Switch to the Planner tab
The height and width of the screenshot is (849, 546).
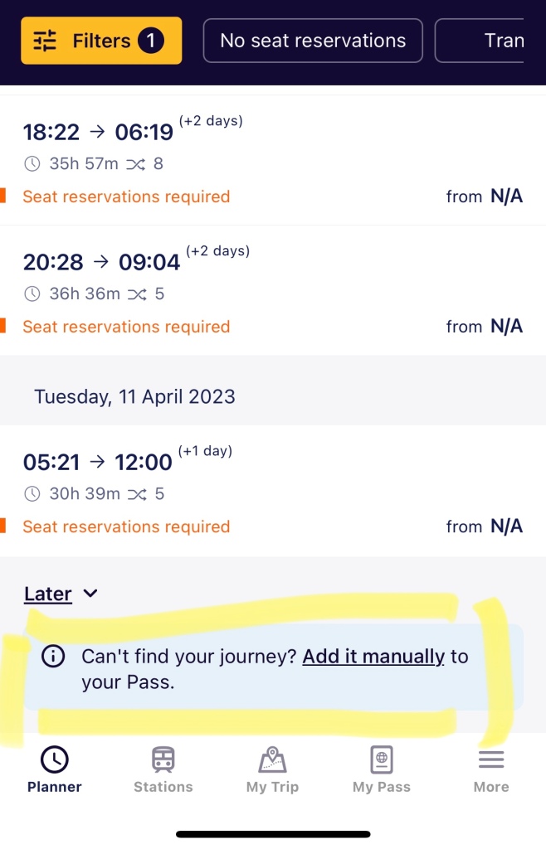pos(55,769)
